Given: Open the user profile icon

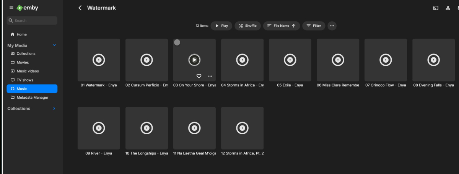Looking at the screenshot, I should point(448,8).
